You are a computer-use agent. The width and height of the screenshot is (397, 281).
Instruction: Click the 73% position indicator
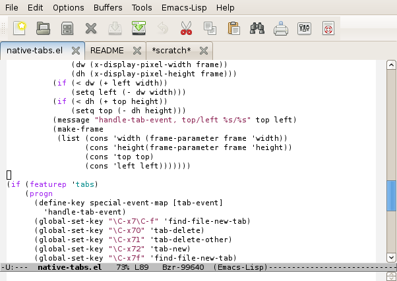(123, 267)
